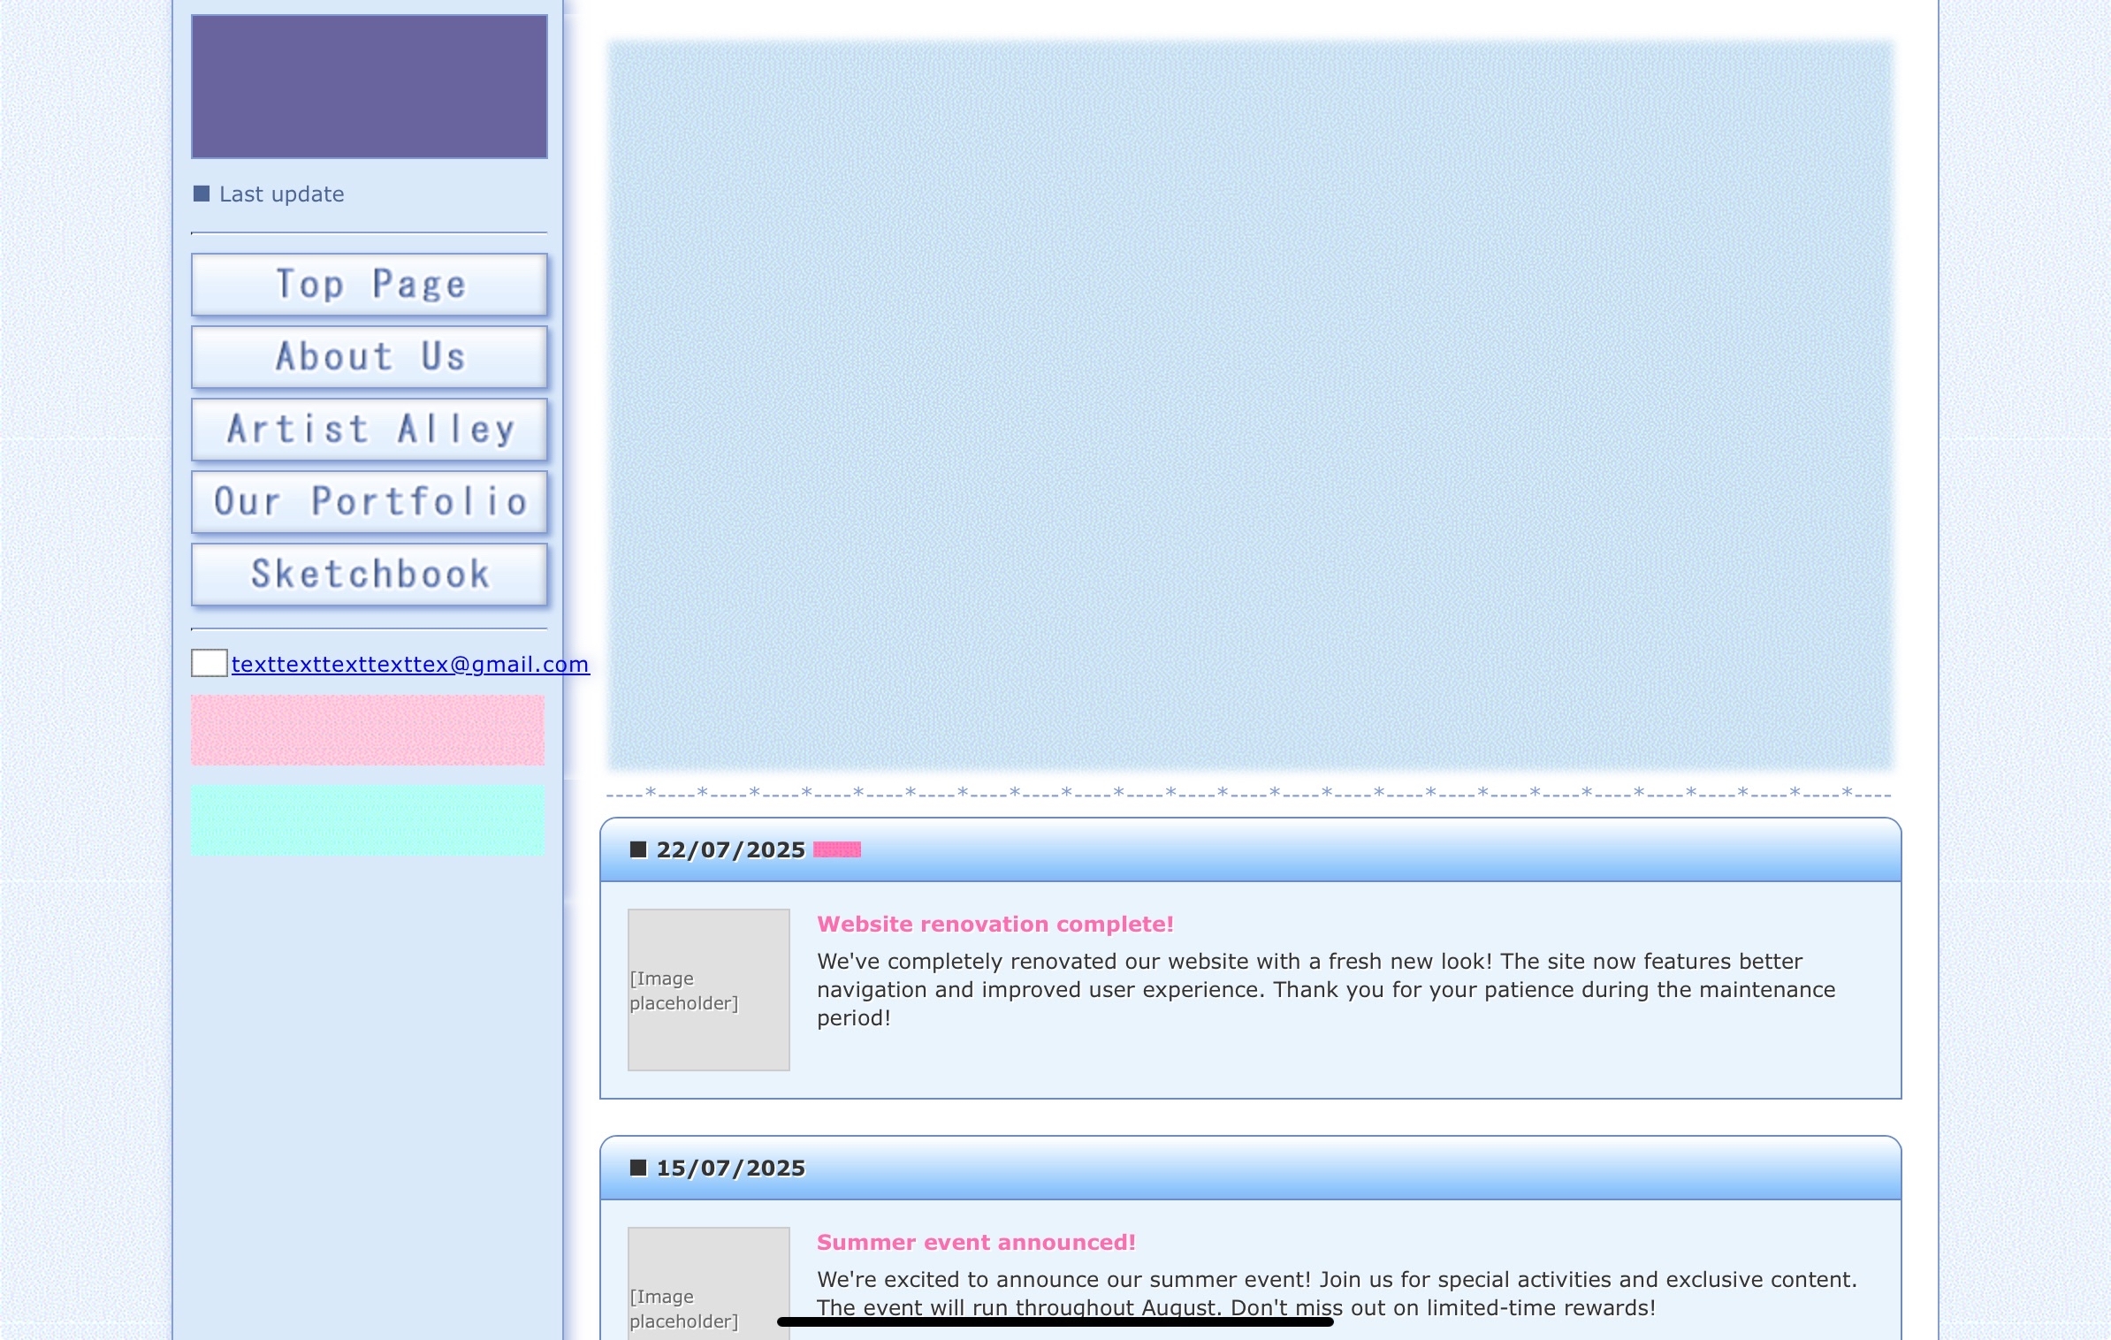
Task: Click the renovation news paragraph text
Action: pyautogui.click(x=1326, y=989)
